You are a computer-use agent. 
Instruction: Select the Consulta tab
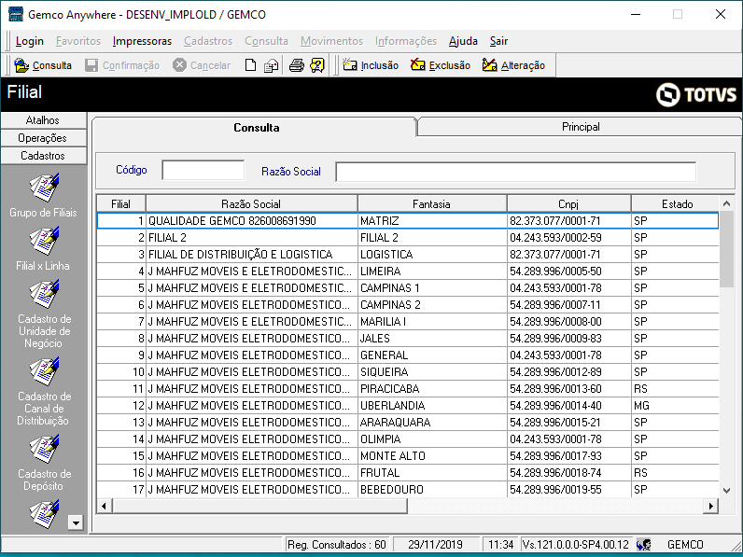point(257,128)
